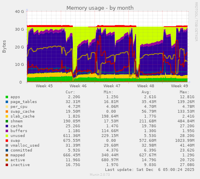200x179 pixels.
Task: Click the committed max value 23.62G
Action: pyautogui.click(x=187, y=150)
